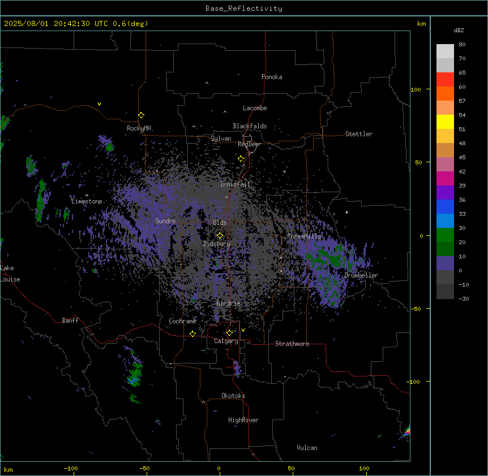Image resolution: width=488 pixels, height=476 pixels.
Task: Select the Lacombe label
Action: 255,108
